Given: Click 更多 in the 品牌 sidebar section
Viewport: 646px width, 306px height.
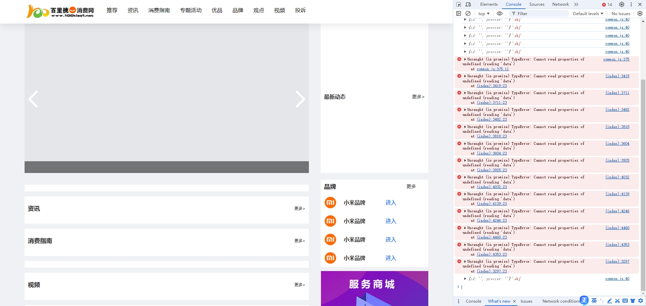Looking at the screenshot, I should (x=411, y=186).
